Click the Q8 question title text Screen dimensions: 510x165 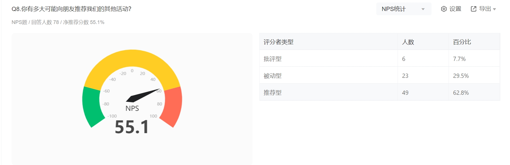click(x=71, y=9)
